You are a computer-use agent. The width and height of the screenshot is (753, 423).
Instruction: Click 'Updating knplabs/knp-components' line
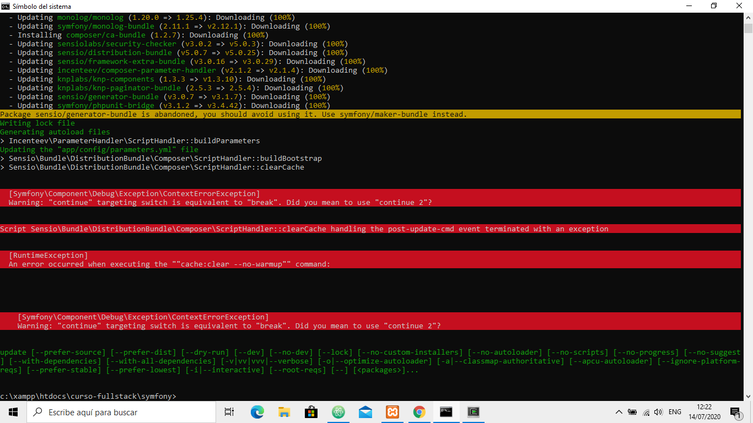click(x=168, y=79)
